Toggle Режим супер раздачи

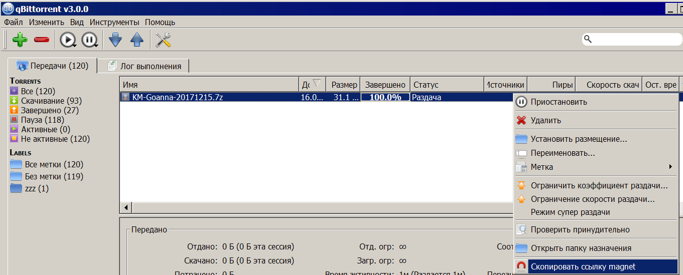click(x=596, y=212)
